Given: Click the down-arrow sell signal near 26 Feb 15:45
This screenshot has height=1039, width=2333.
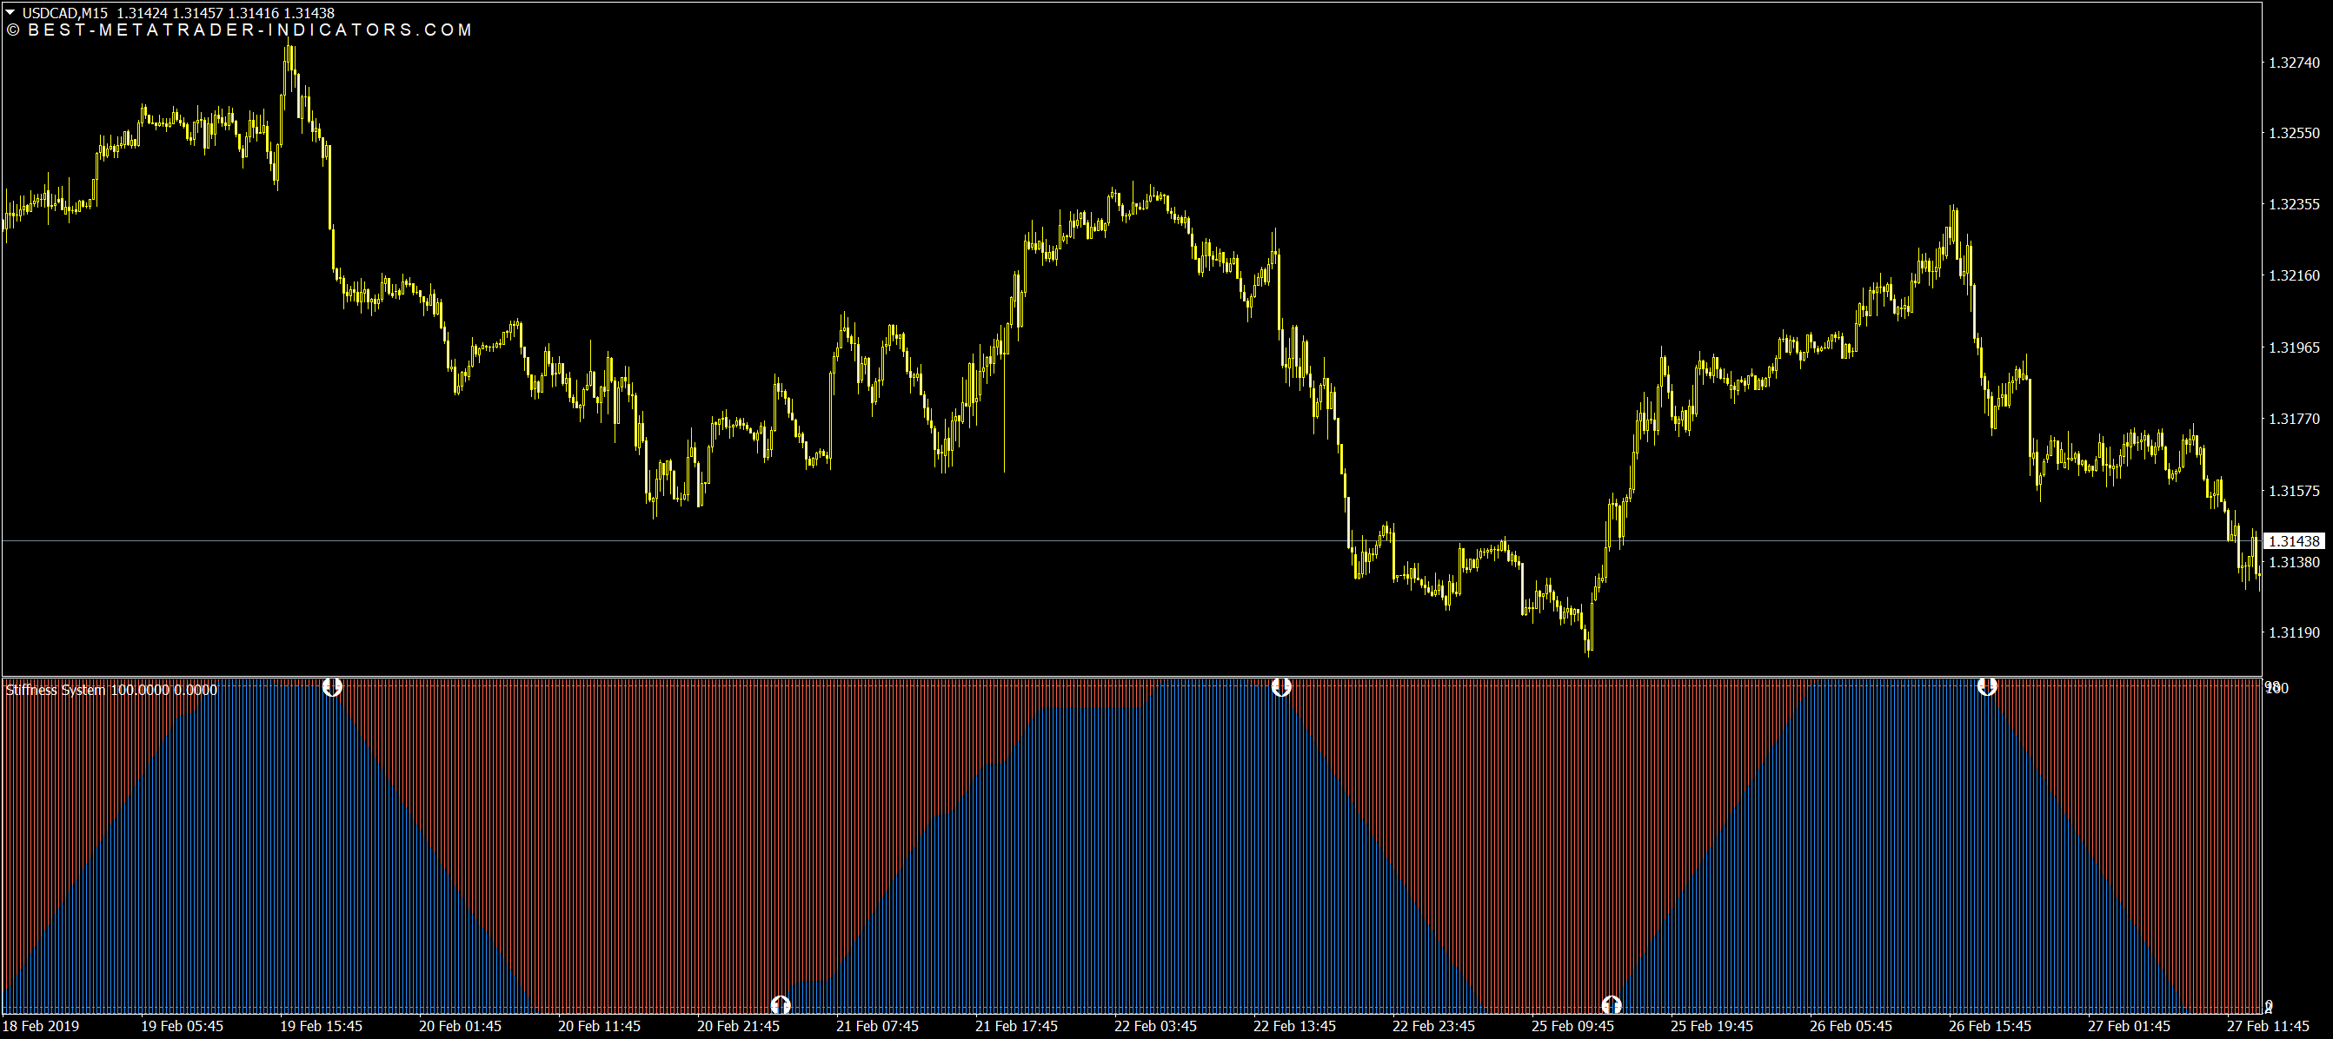Looking at the screenshot, I should coord(1987,686).
